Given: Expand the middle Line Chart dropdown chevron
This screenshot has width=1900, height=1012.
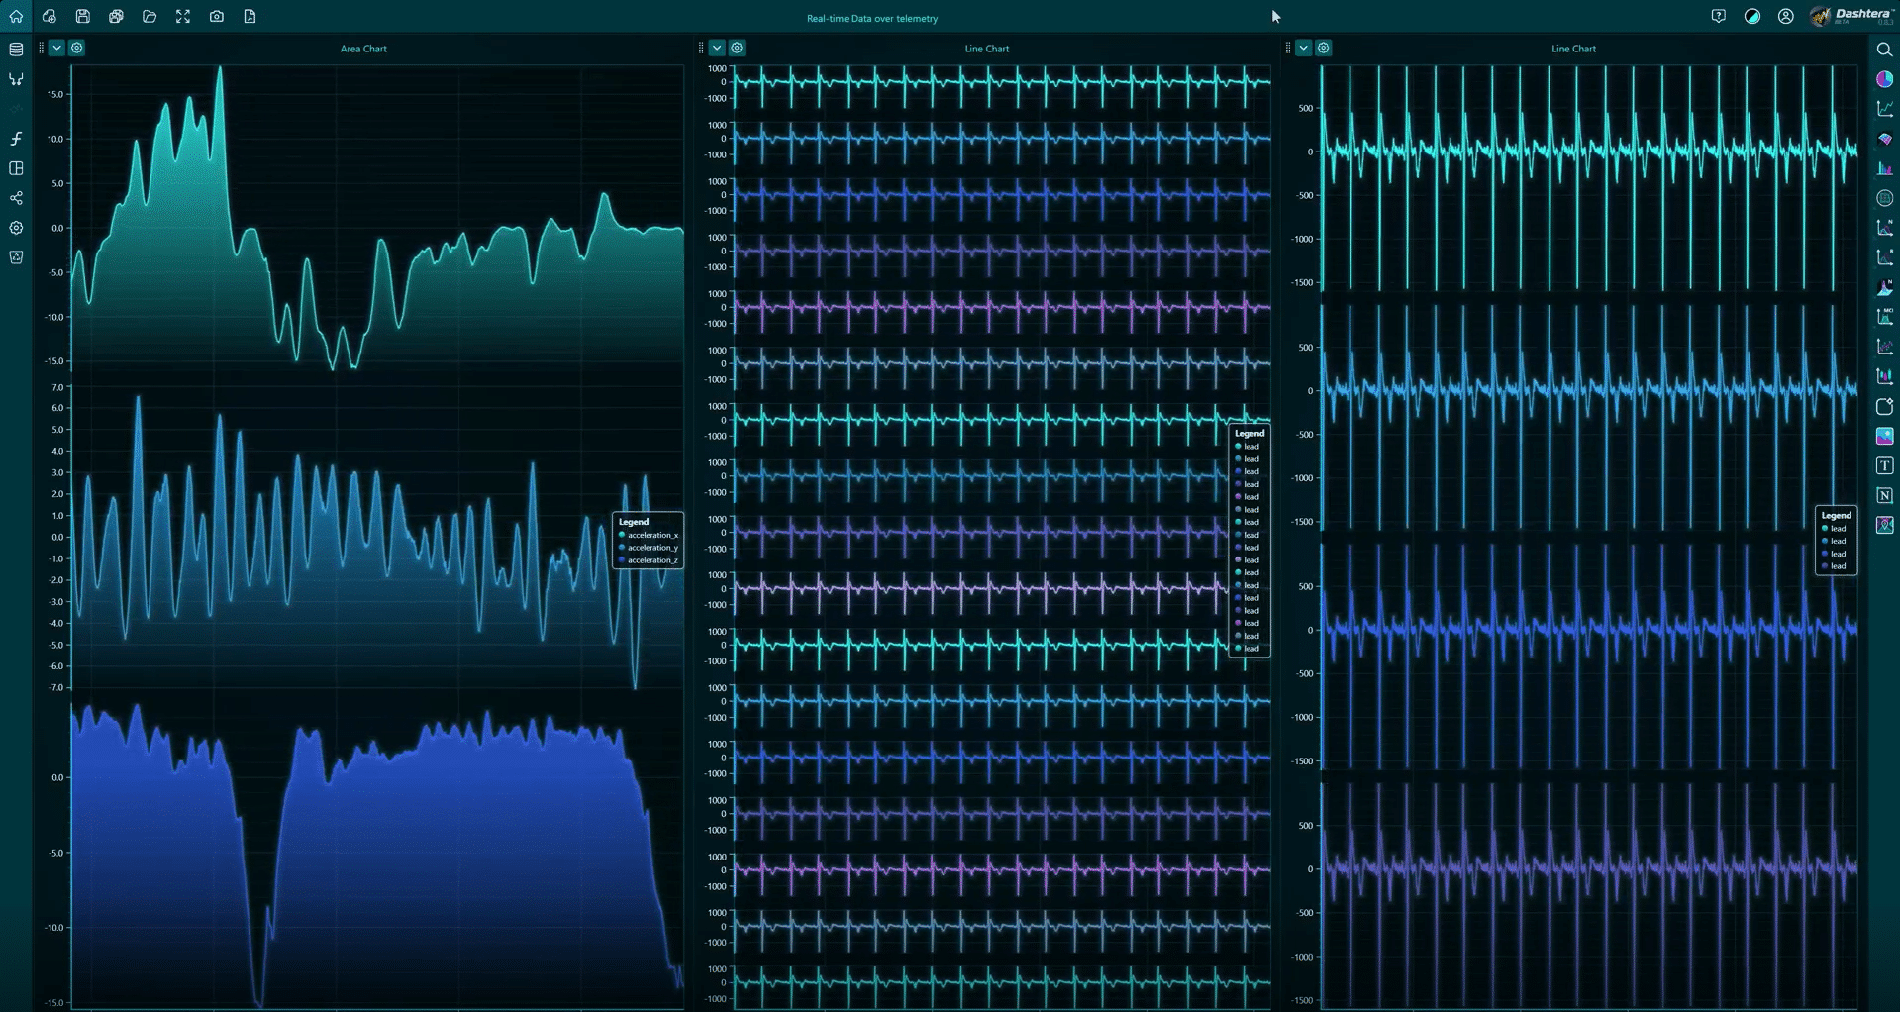Looking at the screenshot, I should 717,48.
